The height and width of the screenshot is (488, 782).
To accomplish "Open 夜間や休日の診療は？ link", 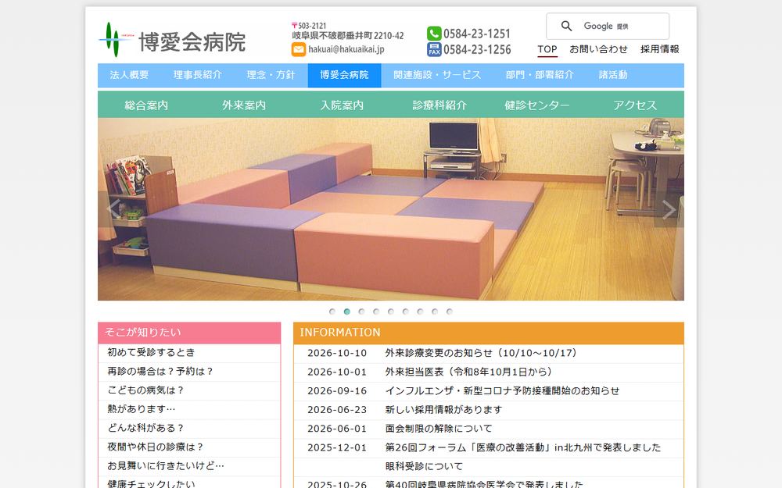I will coord(156,447).
